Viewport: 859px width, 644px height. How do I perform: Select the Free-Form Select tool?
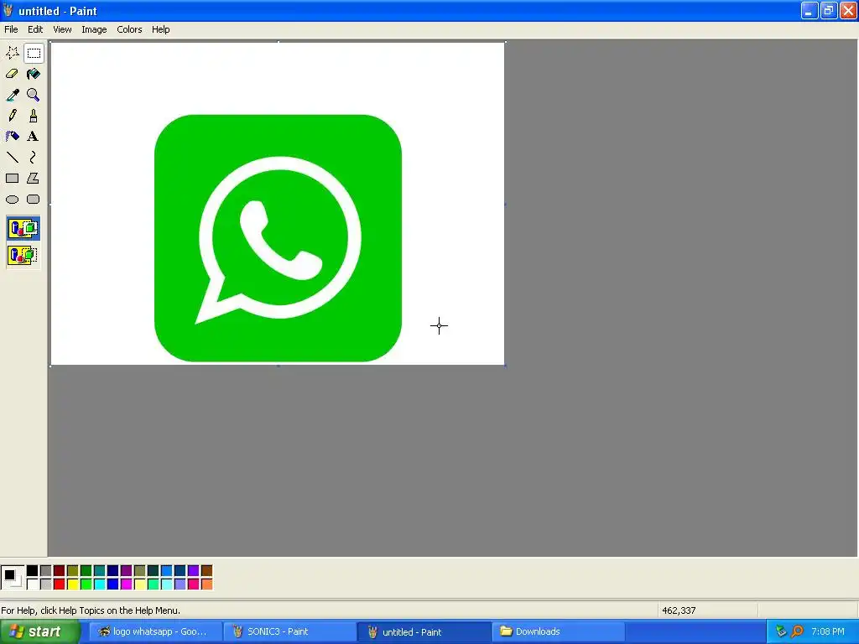pyautogui.click(x=12, y=53)
